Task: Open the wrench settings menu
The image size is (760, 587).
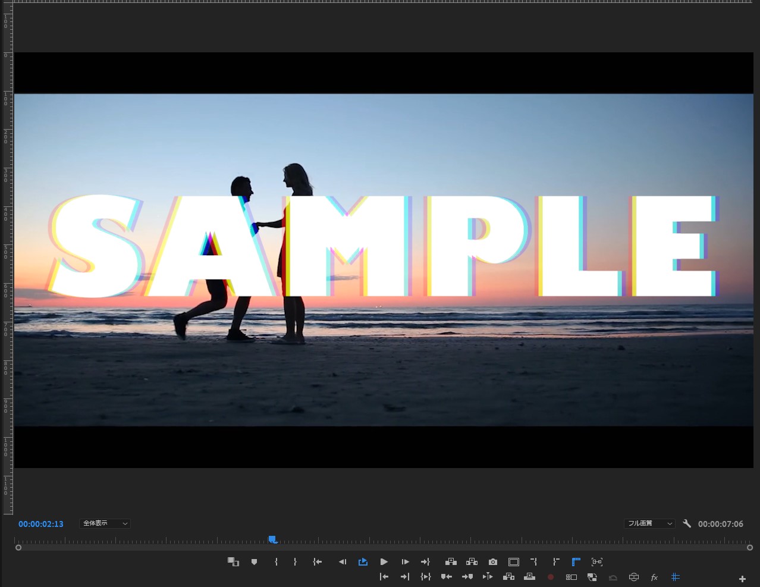Action: 687,523
